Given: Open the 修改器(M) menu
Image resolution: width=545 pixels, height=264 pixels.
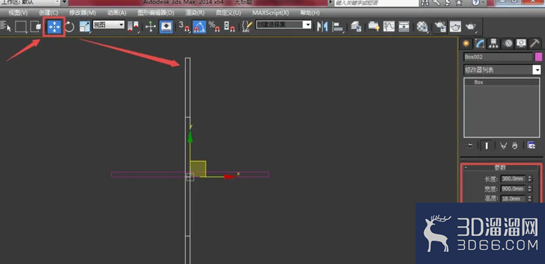Looking at the screenshot, I should (x=82, y=13).
